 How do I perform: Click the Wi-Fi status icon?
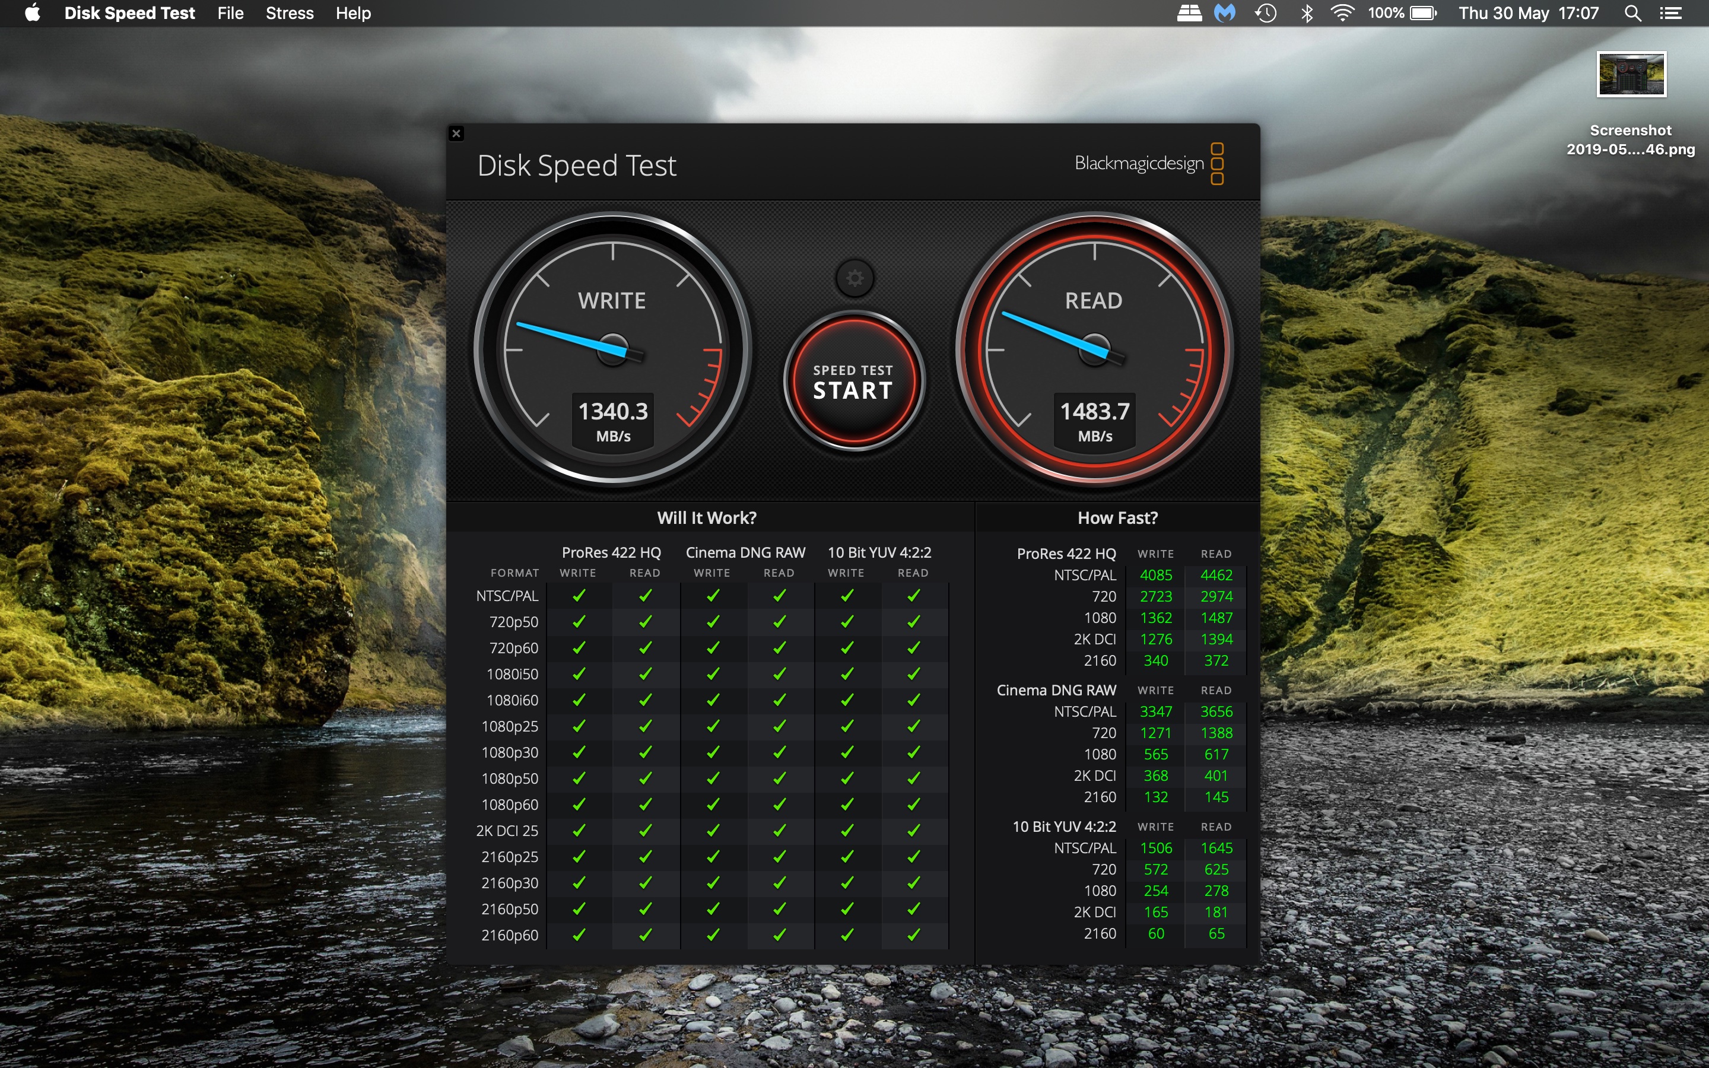[1342, 12]
